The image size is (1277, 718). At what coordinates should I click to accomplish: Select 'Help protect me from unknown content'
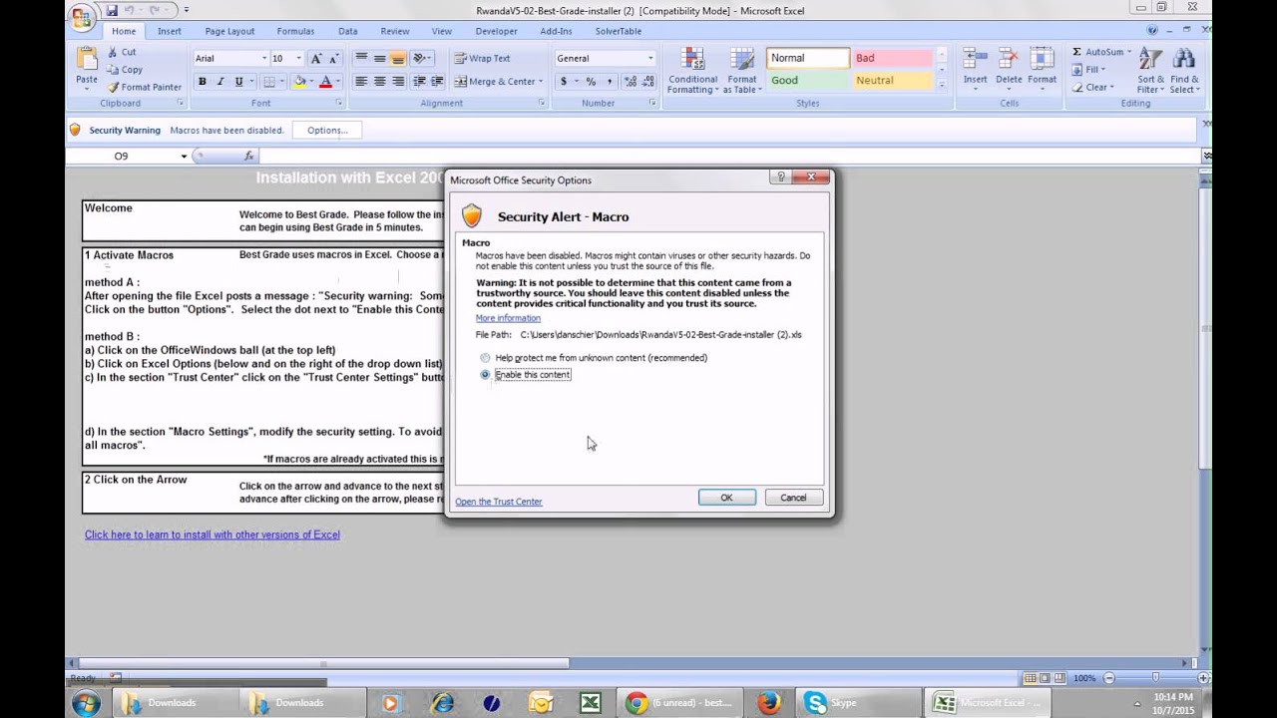485,358
